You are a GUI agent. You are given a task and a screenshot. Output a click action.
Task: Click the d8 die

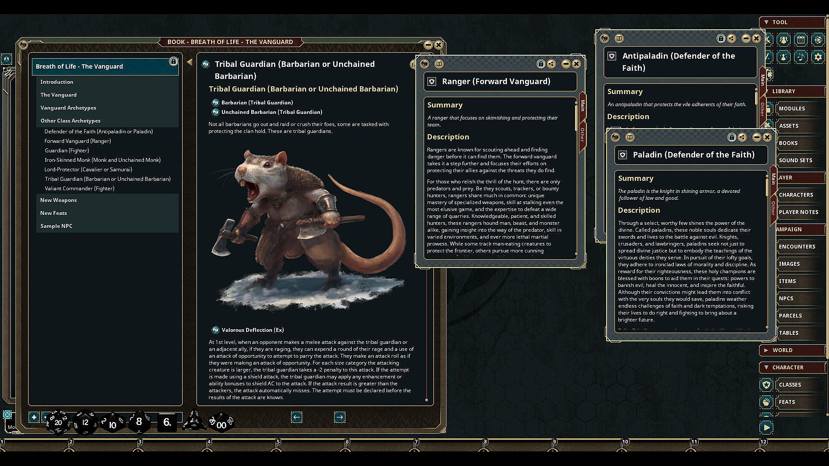tap(139, 422)
